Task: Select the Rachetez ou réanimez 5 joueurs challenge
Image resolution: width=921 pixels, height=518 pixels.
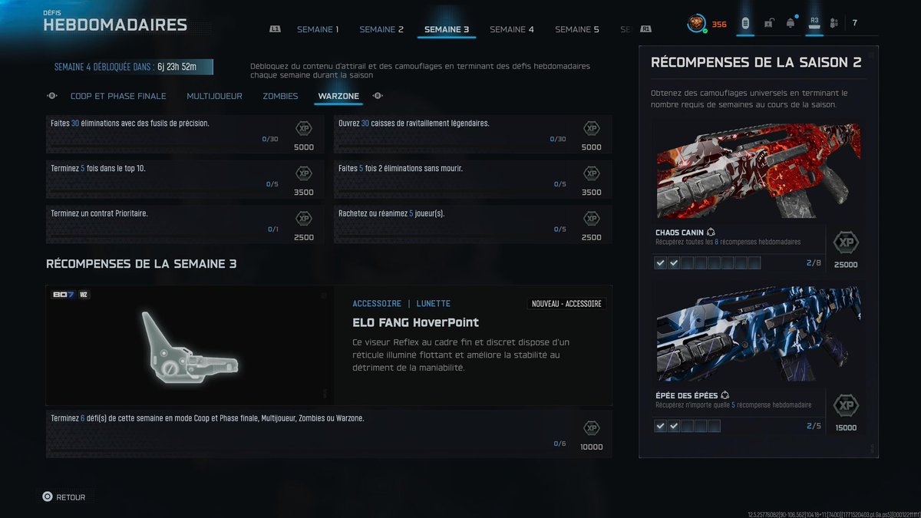Action: coord(473,226)
